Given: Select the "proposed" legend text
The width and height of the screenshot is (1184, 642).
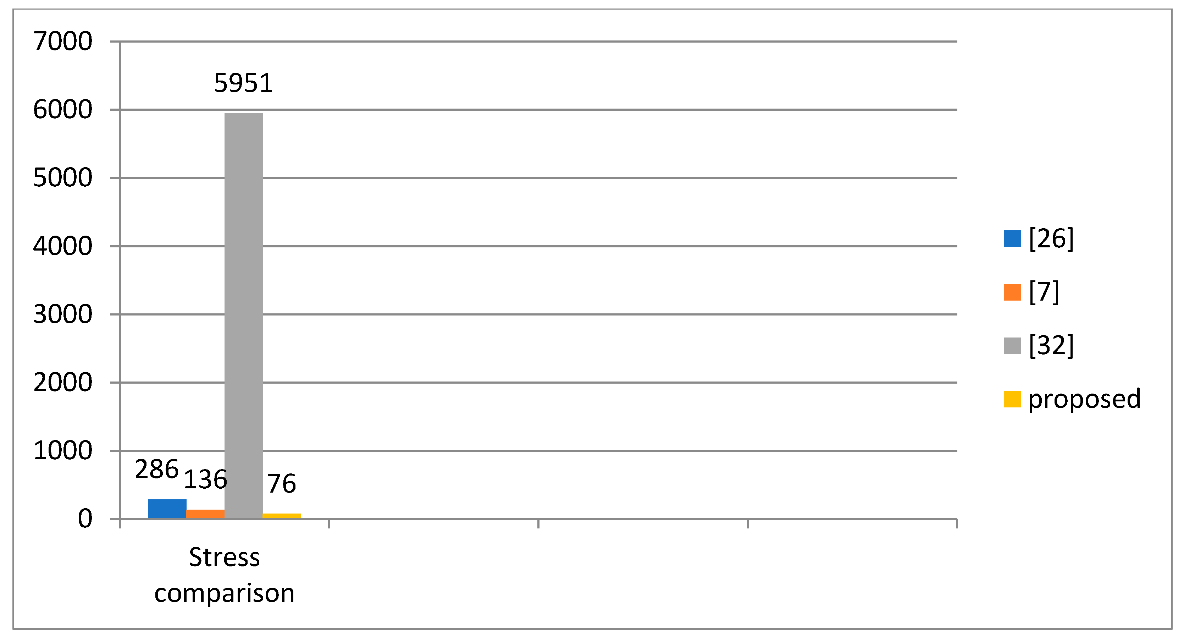Looking at the screenshot, I should pos(1084,399).
